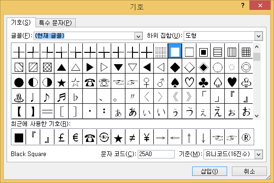Select the white diamond containing black diamond
This screenshot has height=183, width=274.
click(203, 67)
